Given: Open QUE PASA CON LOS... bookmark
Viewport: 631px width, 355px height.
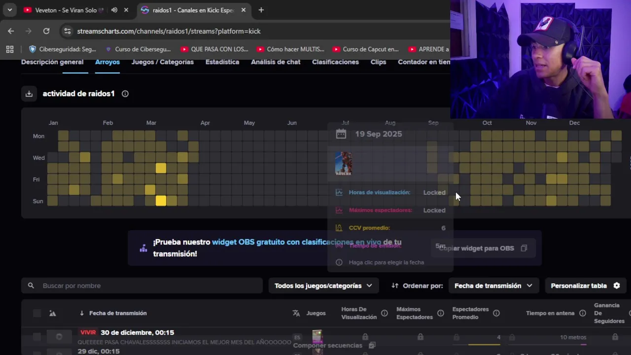Looking at the screenshot, I should click(x=214, y=49).
